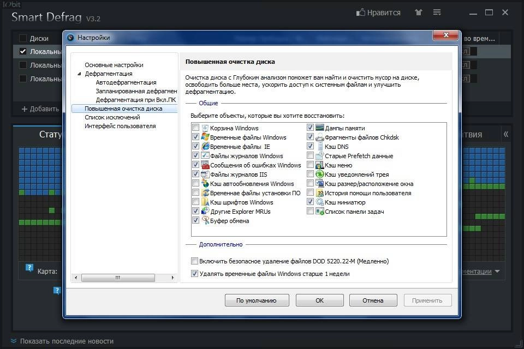Select Запланированная дефрагментация tree item
Image resolution: width=524 pixels, height=349 pixels.
pos(136,91)
